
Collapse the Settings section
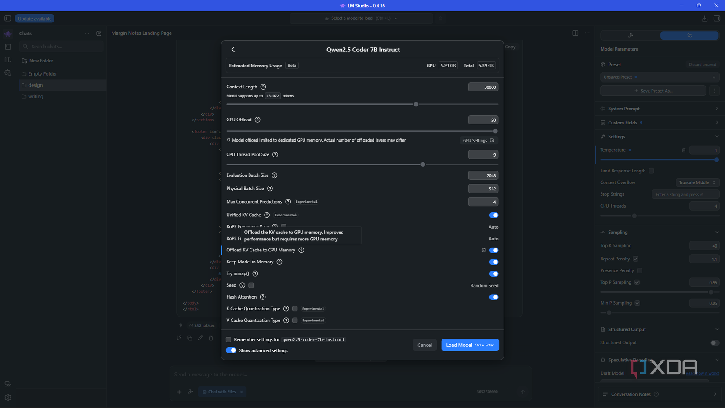(660, 137)
